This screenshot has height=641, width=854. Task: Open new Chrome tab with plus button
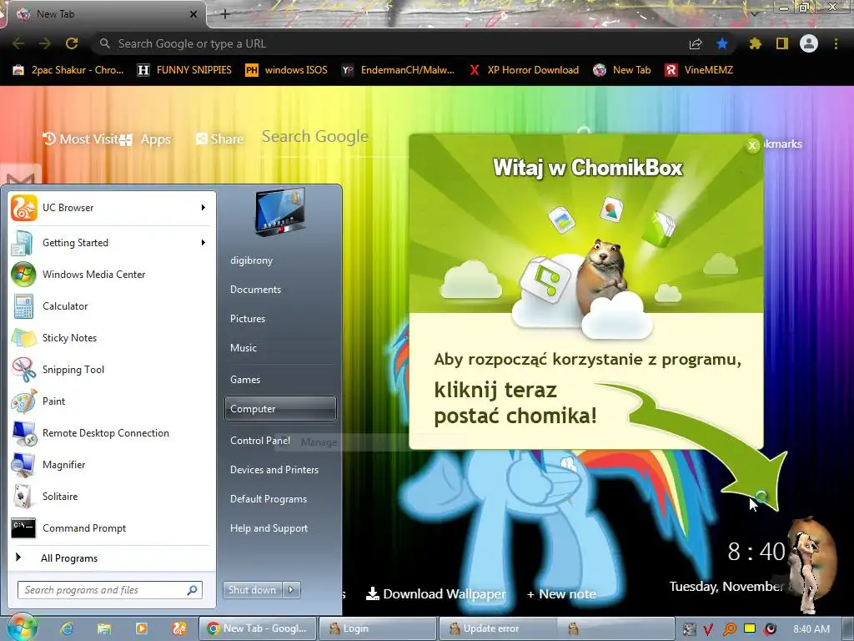225,14
